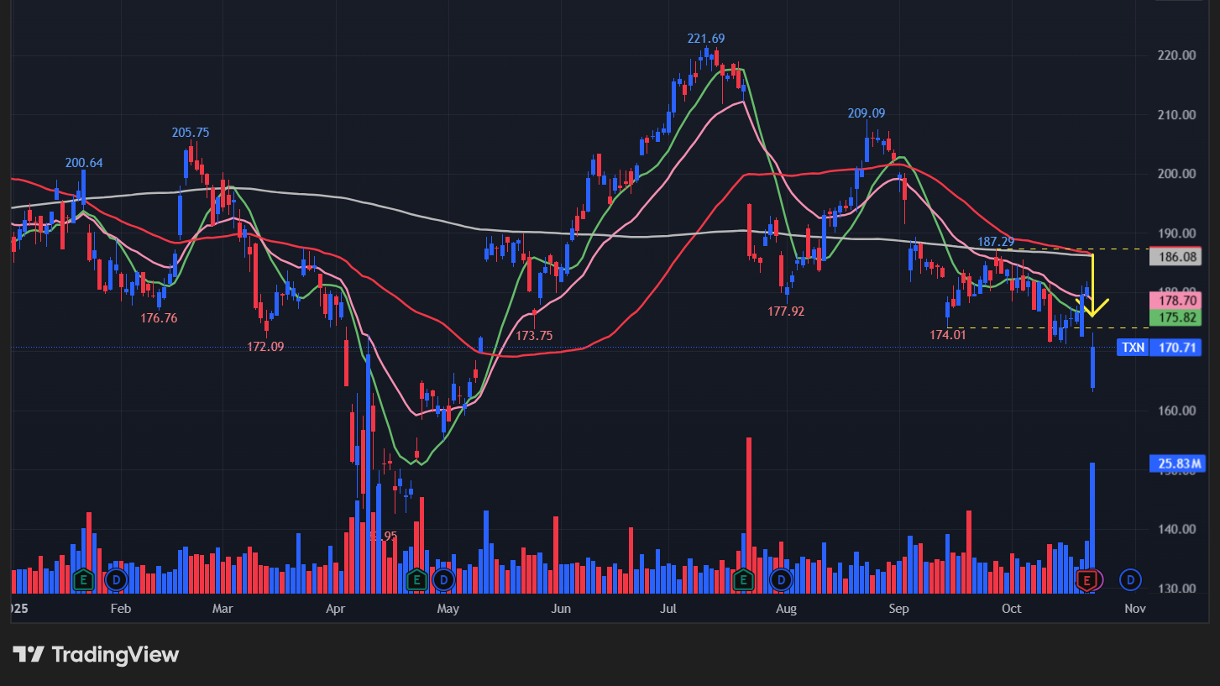Viewport: 1220px width, 686px height.
Task: Open the green earnings marker in late July
Action: (742, 579)
